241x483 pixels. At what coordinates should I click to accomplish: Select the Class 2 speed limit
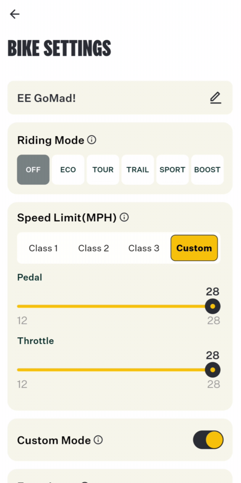coord(94,248)
